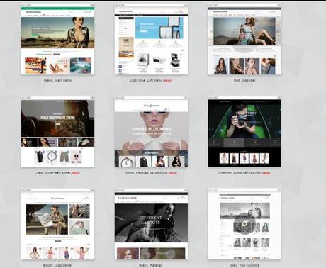Click the 'Black, Parallax' caption
The width and height of the screenshot is (326, 268).
(x=151, y=265)
